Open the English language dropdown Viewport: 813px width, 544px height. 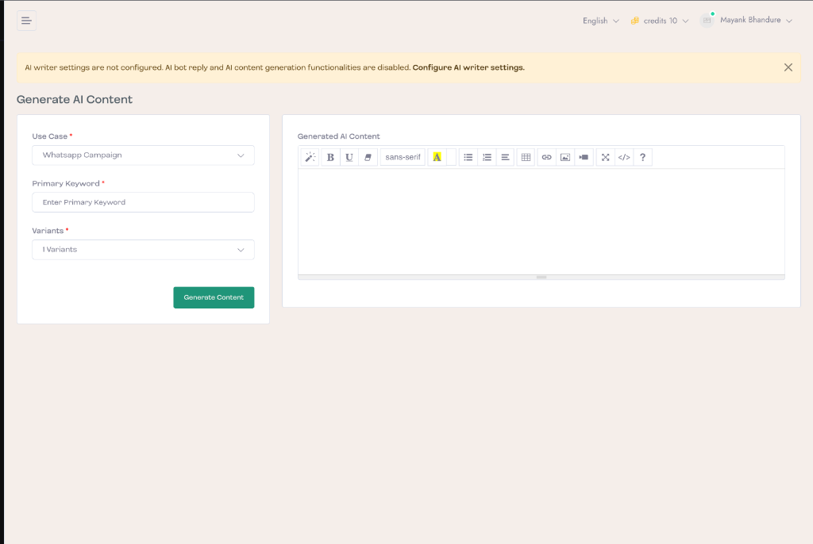point(600,21)
